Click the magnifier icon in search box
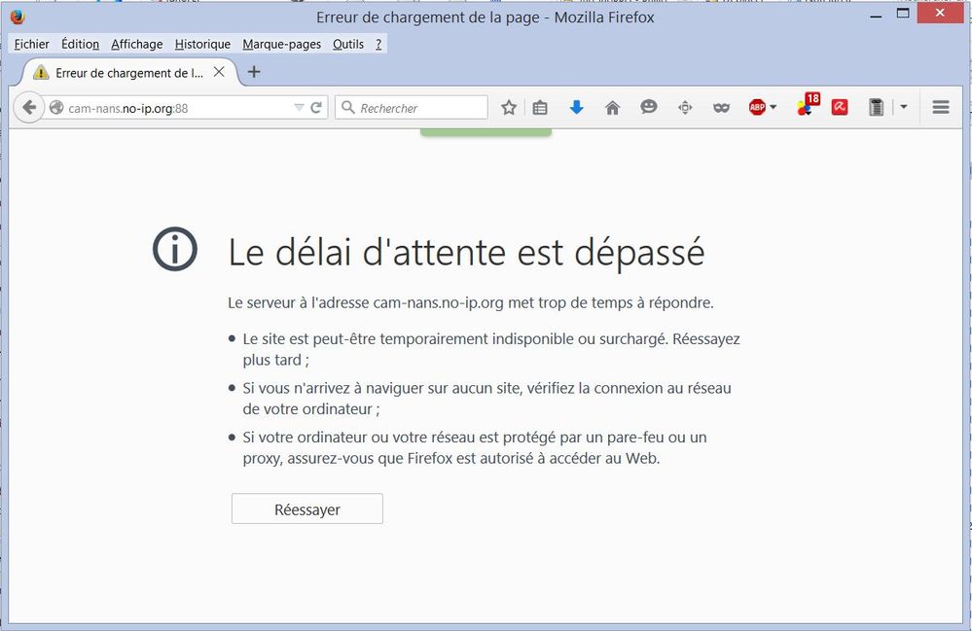Viewport: 972px width, 631px height. point(348,108)
